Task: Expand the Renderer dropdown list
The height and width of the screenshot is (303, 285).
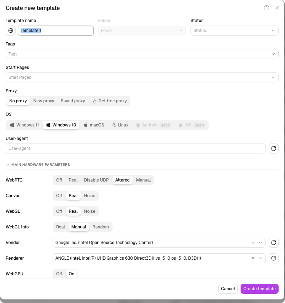Action: coord(260,258)
